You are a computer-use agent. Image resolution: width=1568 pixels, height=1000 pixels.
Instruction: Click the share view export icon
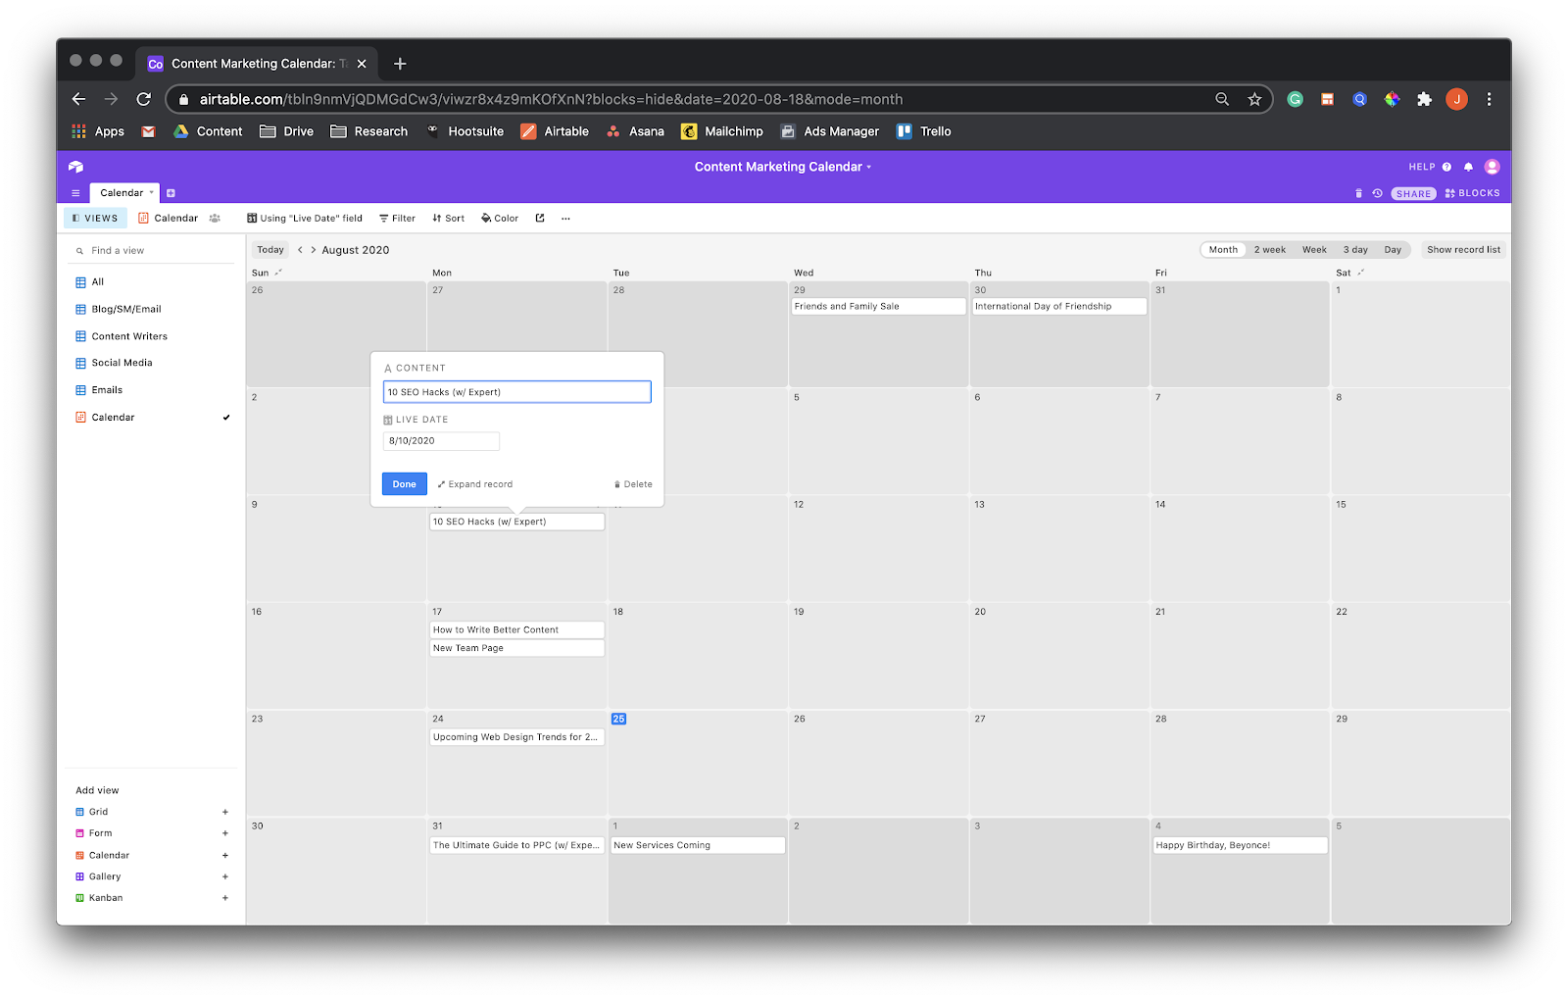click(540, 219)
